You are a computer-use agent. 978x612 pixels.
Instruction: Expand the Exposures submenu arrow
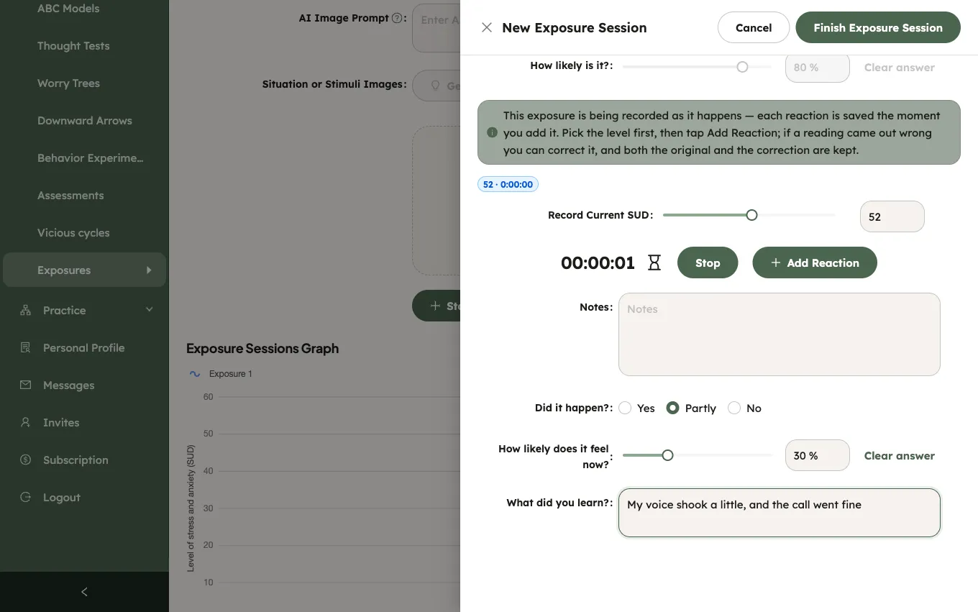point(149,270)
